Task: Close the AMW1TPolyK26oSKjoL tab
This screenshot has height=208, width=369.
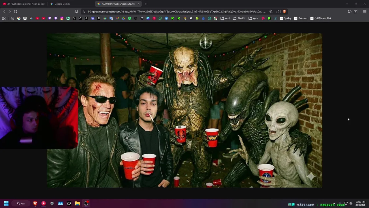Action: click(138, 4)
